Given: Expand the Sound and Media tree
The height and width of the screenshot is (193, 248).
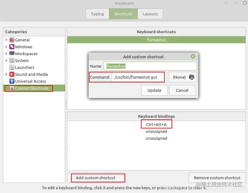Looking at the screenshot, I should (x=6, y=74).
